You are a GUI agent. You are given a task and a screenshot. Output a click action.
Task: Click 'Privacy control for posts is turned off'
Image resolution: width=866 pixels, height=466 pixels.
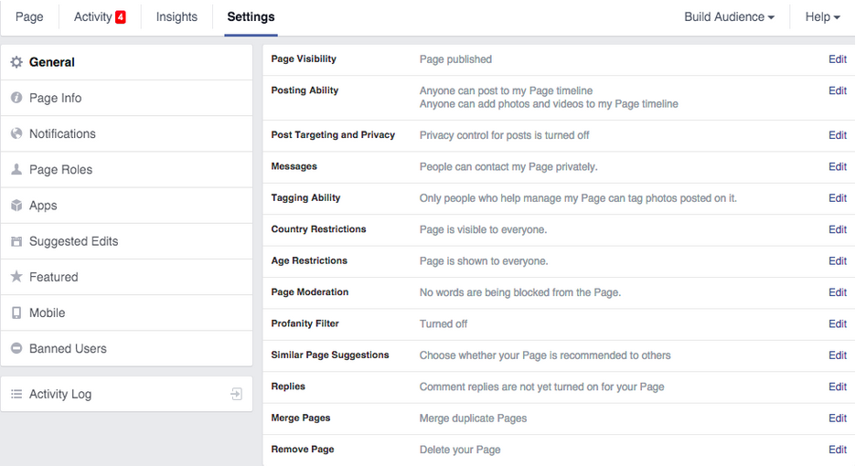point(504,135)
